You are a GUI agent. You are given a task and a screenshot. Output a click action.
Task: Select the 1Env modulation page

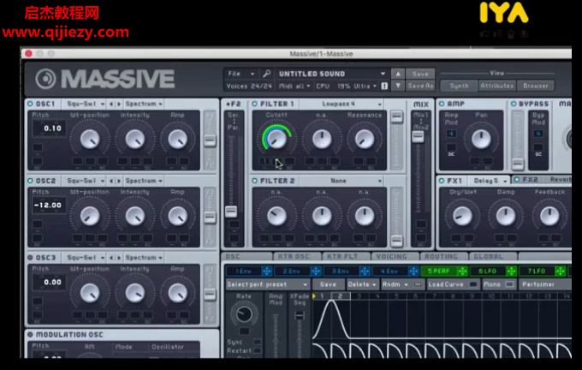[x=243, y=272]
